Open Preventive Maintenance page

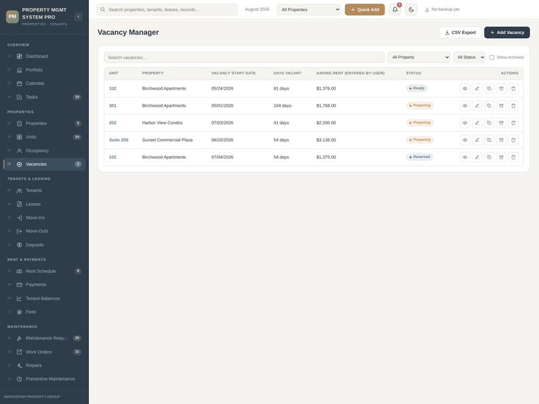pos(44,379)
